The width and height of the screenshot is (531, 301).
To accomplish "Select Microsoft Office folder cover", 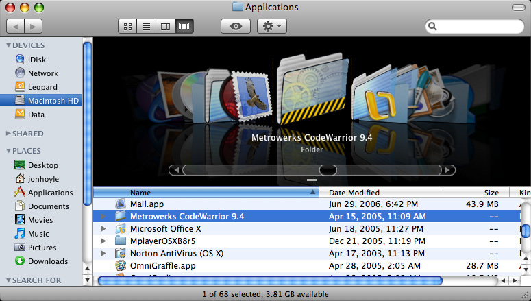I will [374, 95].
